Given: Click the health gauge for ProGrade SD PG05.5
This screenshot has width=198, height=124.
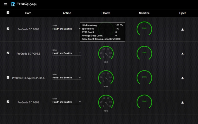Looking at the screenshot, I should point(106,53).
